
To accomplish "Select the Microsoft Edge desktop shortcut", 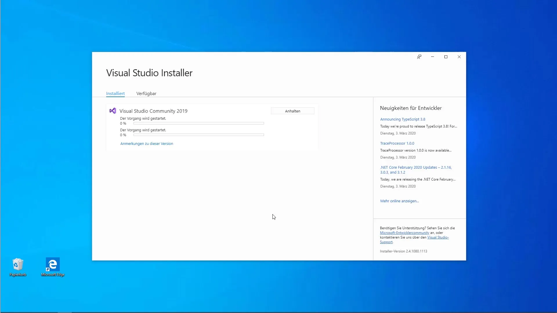I will tap(53, 267).
